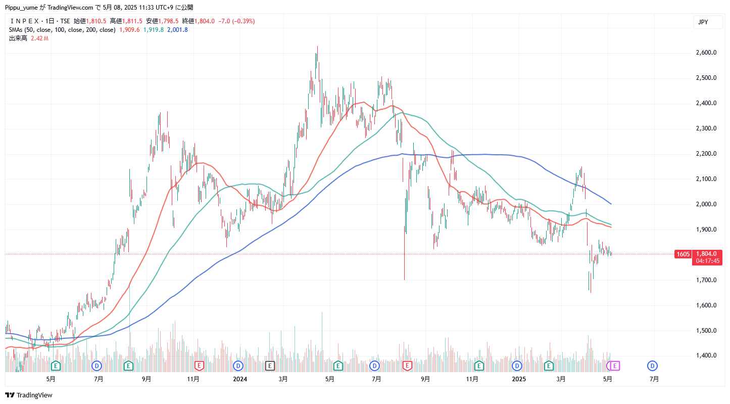Click the −7.0 (−0.39%) change value

point(236,21)
